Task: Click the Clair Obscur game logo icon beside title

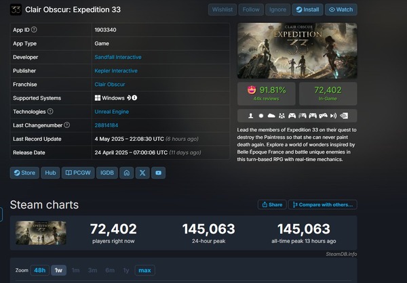Action: pyautogui.click(x=16, y=9)
